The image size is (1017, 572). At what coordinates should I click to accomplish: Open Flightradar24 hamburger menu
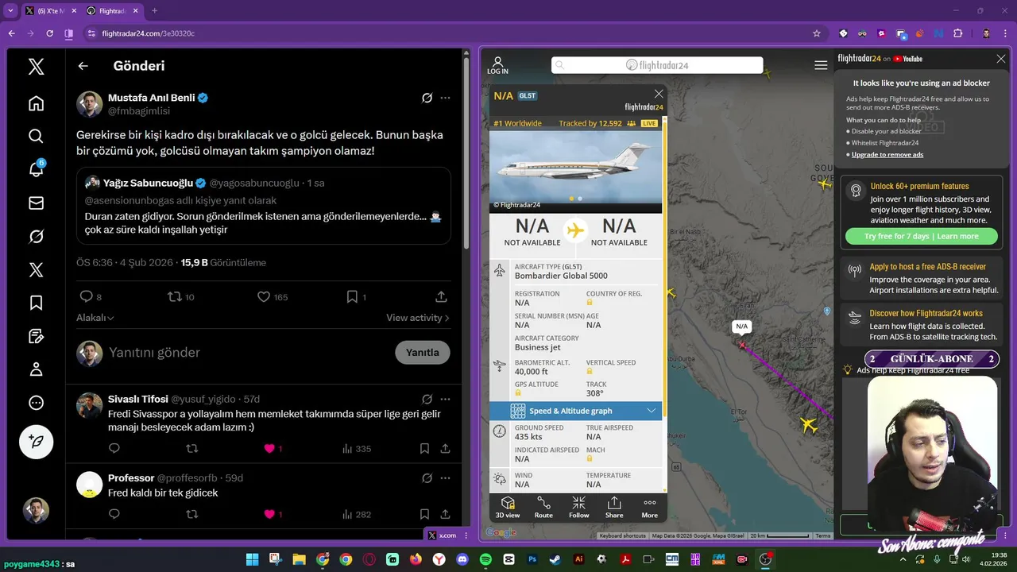[821, 65]
